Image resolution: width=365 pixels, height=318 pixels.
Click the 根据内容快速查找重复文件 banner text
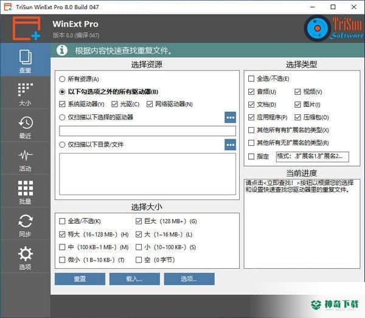pos(123,50)
